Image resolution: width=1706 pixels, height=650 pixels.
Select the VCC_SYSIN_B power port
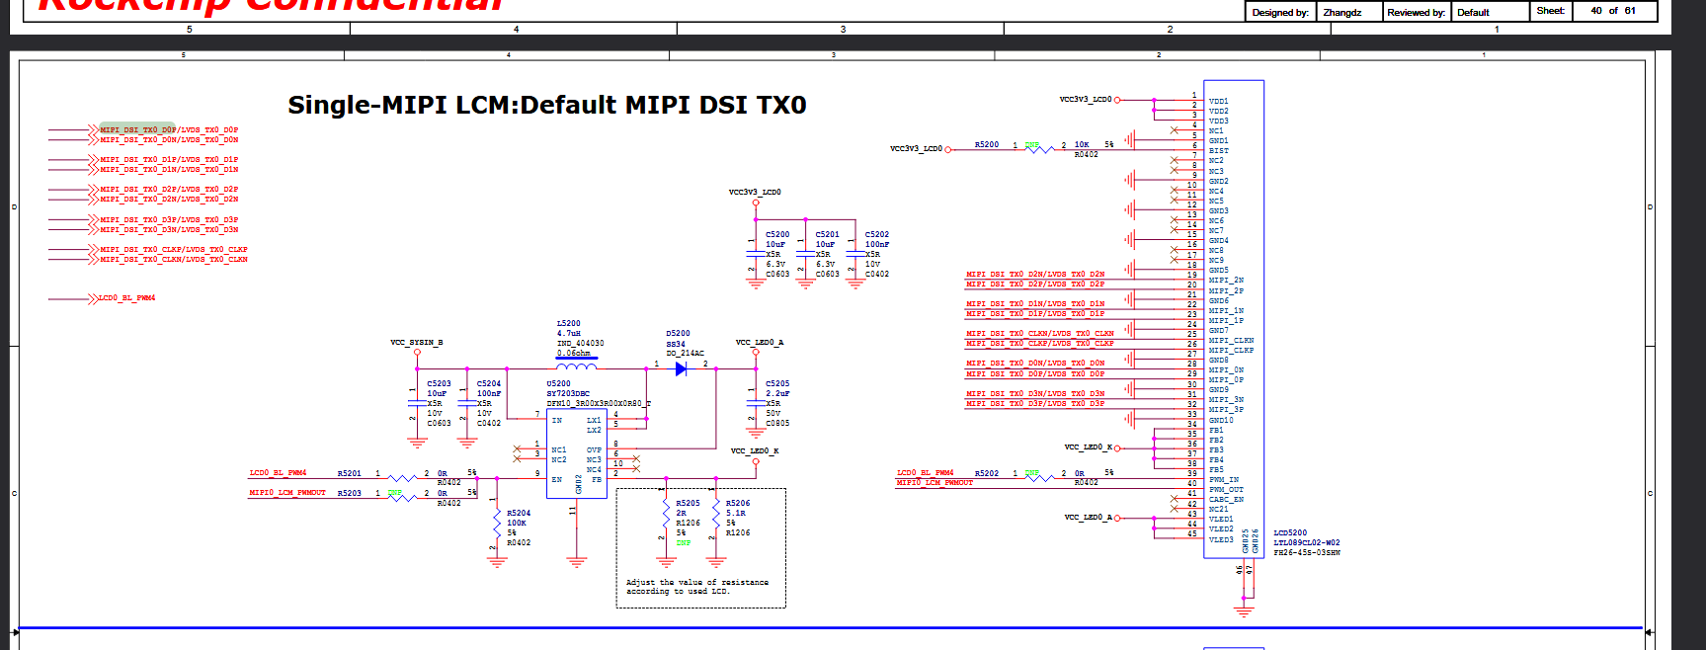coord(416,343)
